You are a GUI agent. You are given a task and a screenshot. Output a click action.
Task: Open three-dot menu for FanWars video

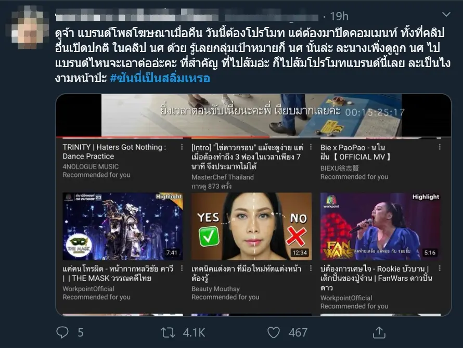pyautogui.click(x=440, y=268)
